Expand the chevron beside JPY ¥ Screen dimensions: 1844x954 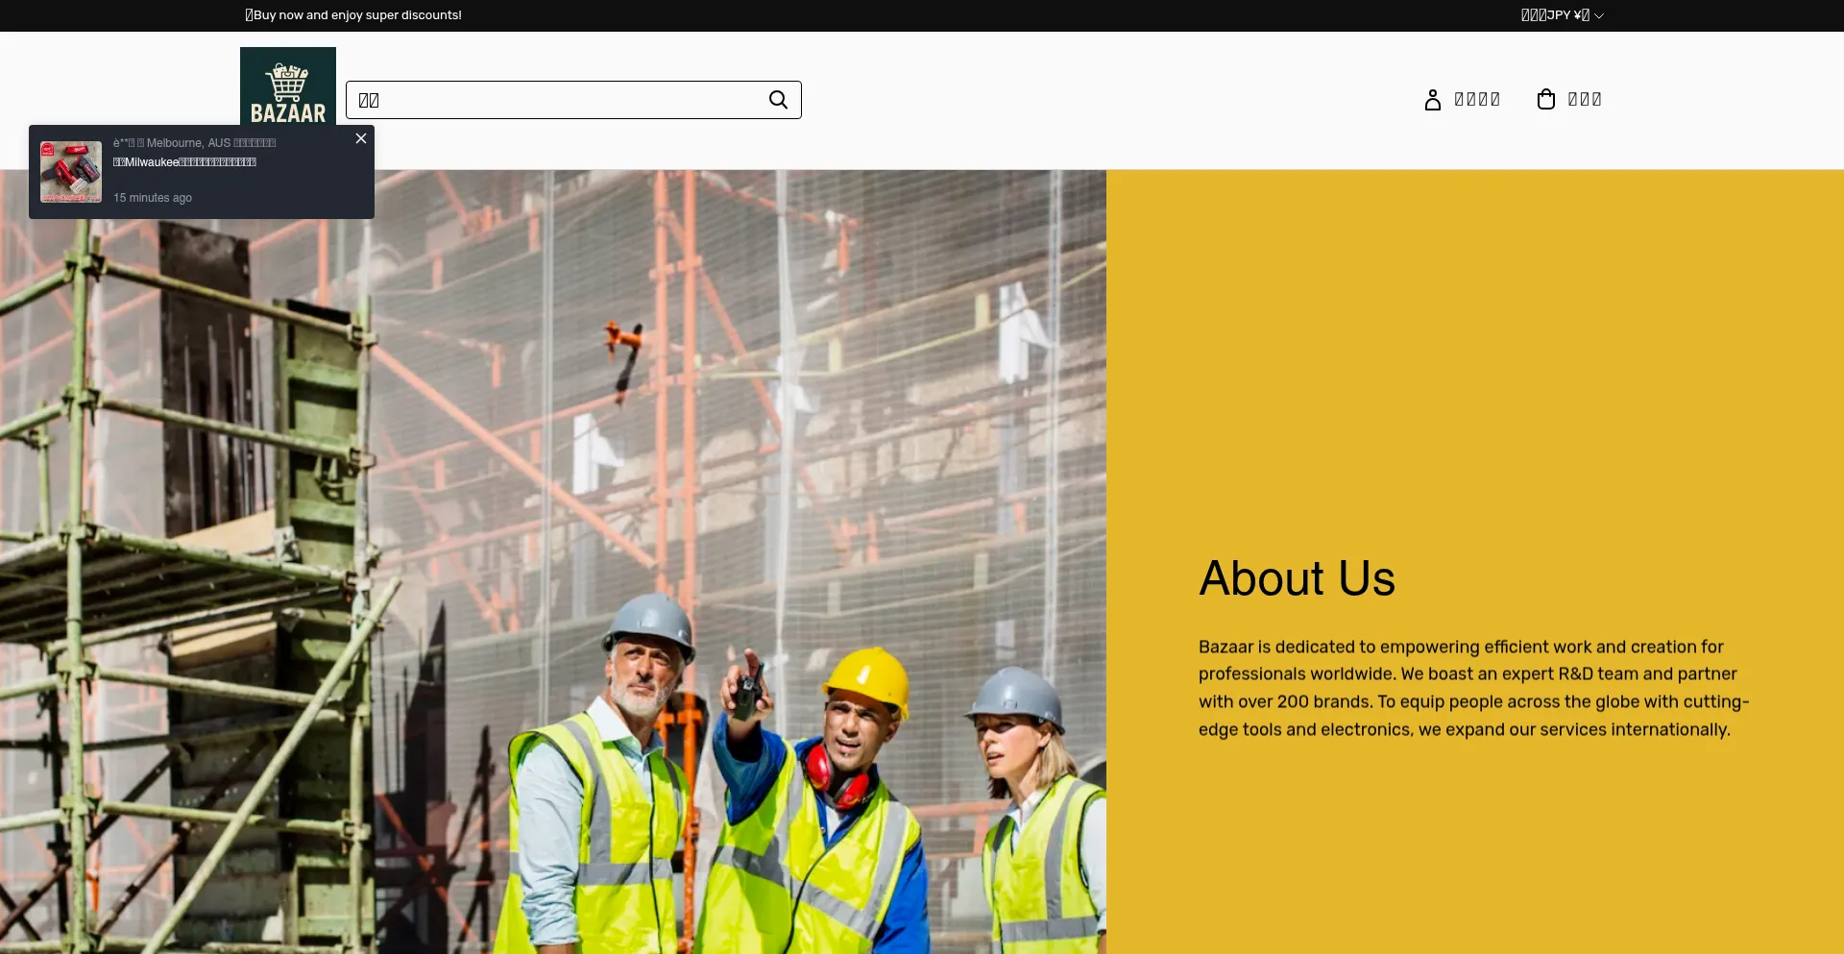pos(1599,16)
